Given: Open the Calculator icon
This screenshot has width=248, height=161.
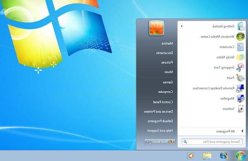Looking at the screenshot, I should (x=240, y=47).
